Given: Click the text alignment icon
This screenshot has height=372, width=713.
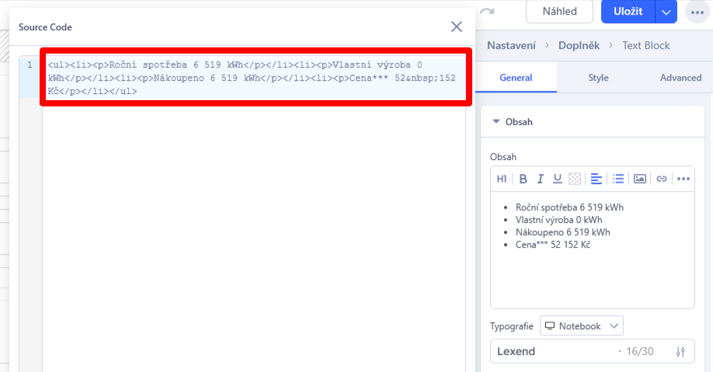Looking at the screenshot, I should pos(596,179).
